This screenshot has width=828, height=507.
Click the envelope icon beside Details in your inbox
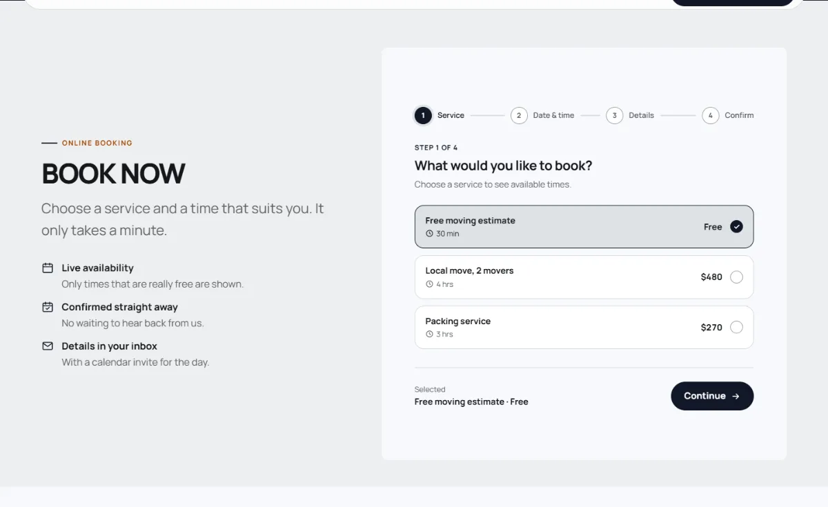point(48,346)
